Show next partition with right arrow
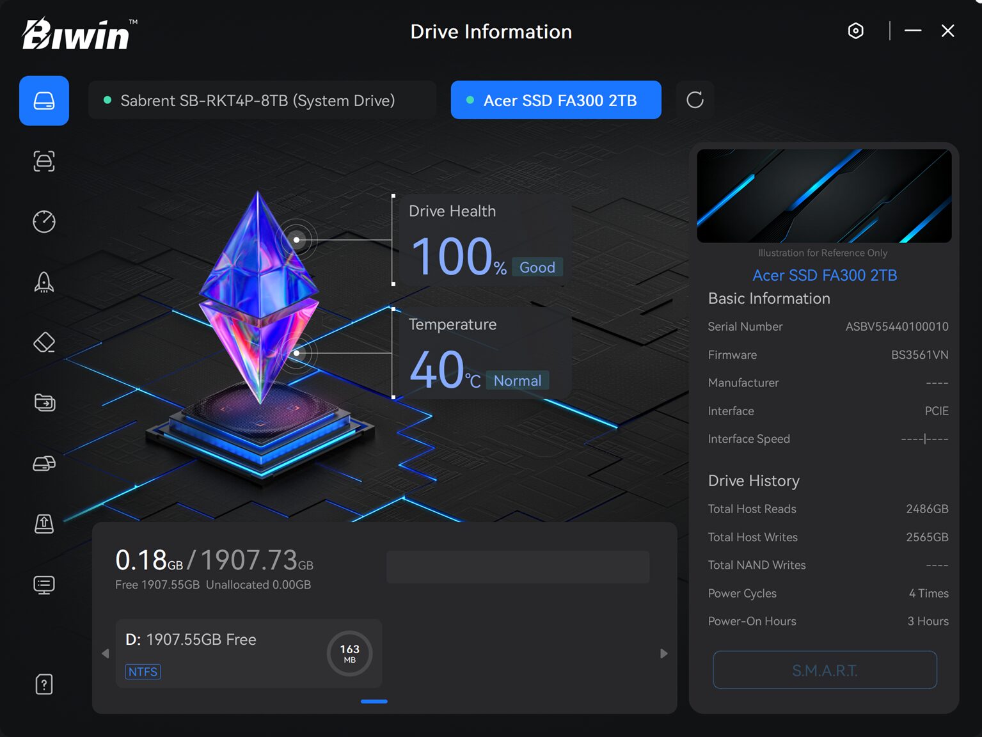Screen dimensions: 982x737 pyautogui.click(x=663, y=653)
